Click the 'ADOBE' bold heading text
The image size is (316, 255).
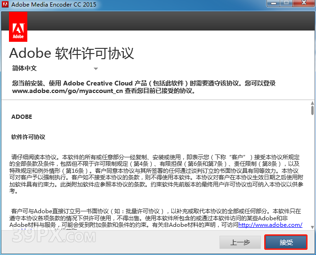pos(22,117)
